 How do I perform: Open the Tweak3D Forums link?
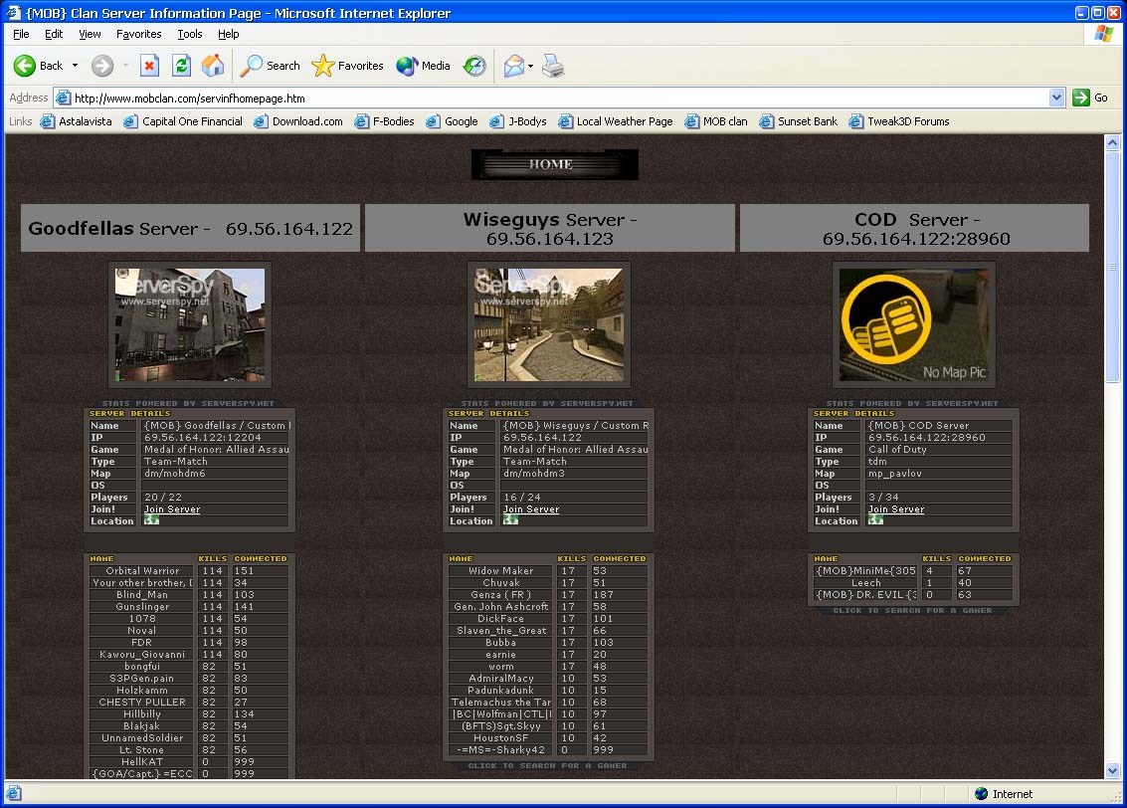tap(899, 121)
